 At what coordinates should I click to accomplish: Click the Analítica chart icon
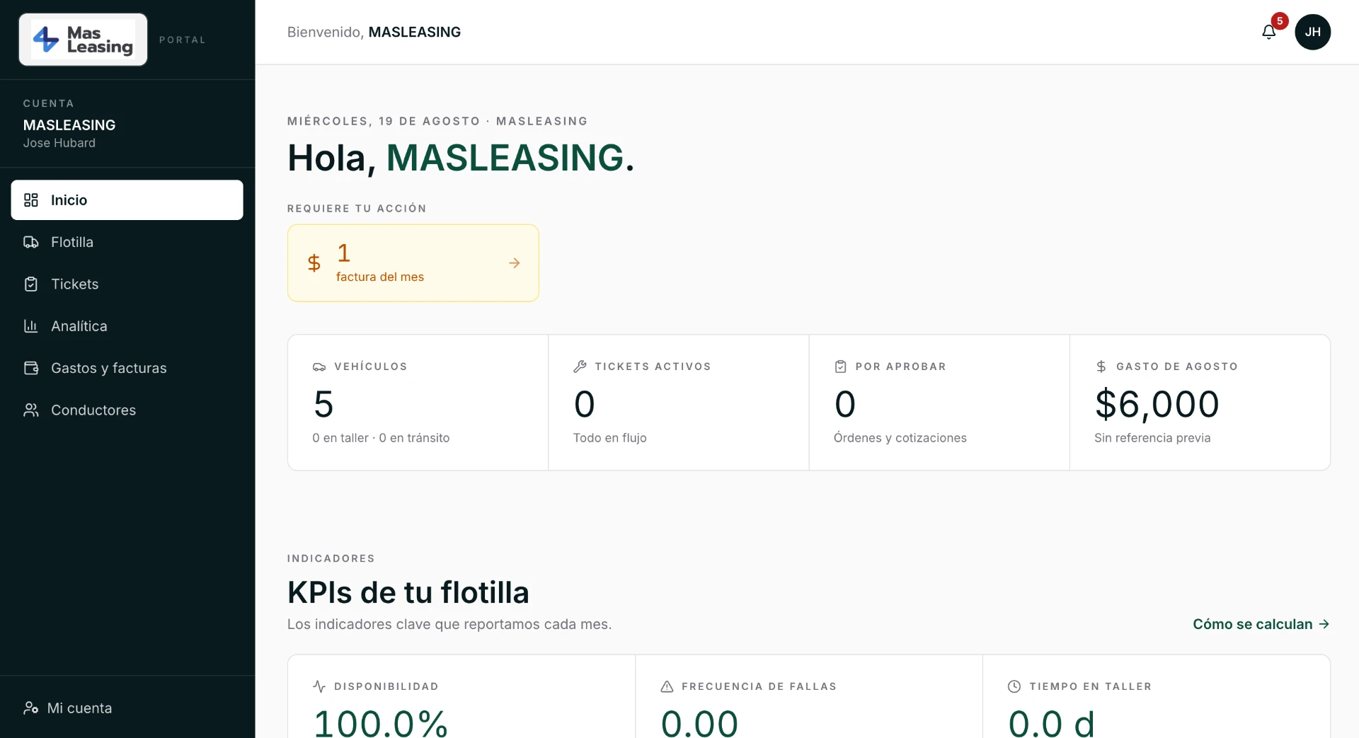pyautogui.click(x=31, y=326)
